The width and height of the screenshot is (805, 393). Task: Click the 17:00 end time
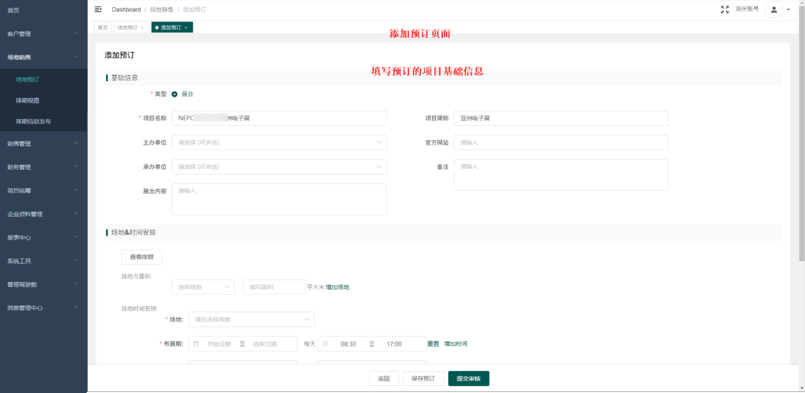(x=394, y=344)
